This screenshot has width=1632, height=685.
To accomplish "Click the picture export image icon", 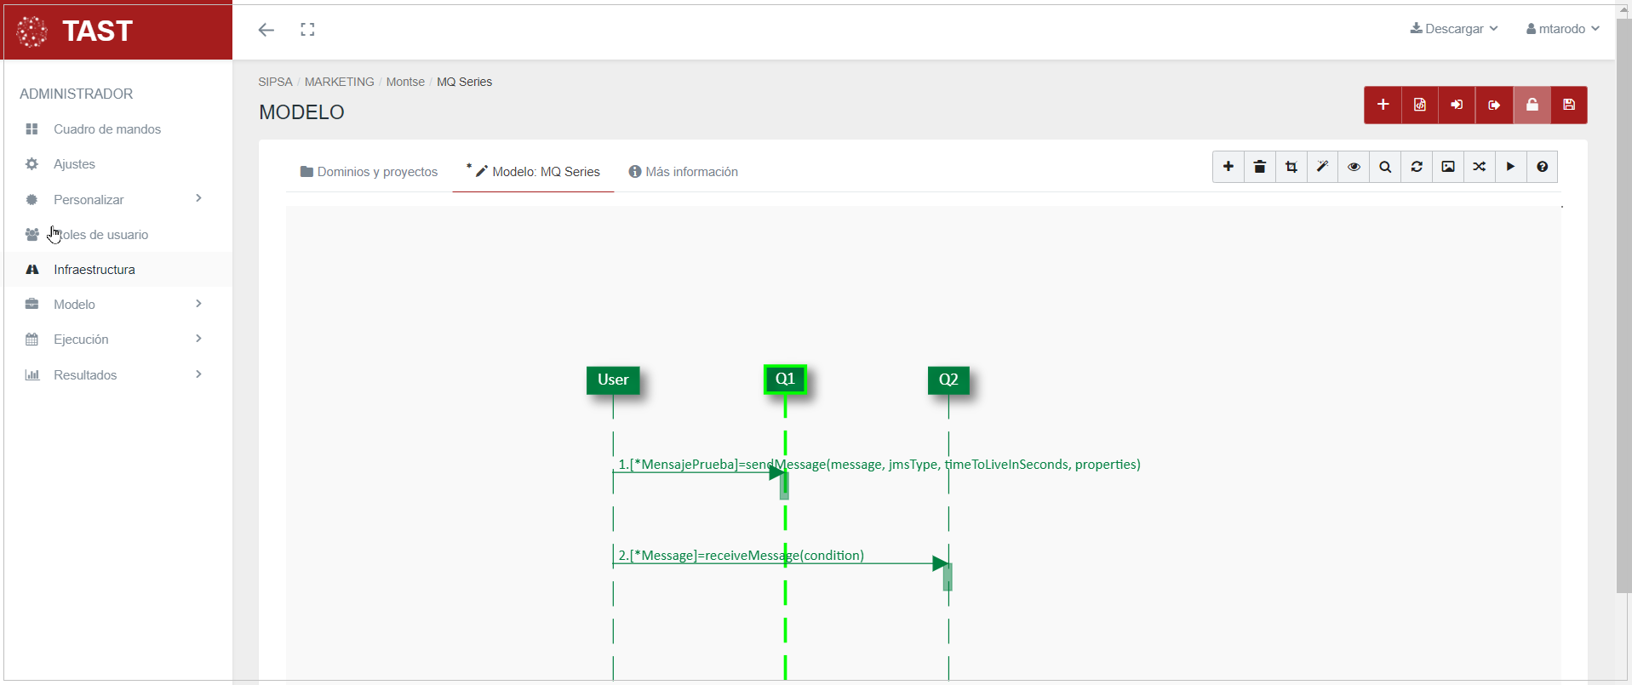I will (x=1448, y=167).
